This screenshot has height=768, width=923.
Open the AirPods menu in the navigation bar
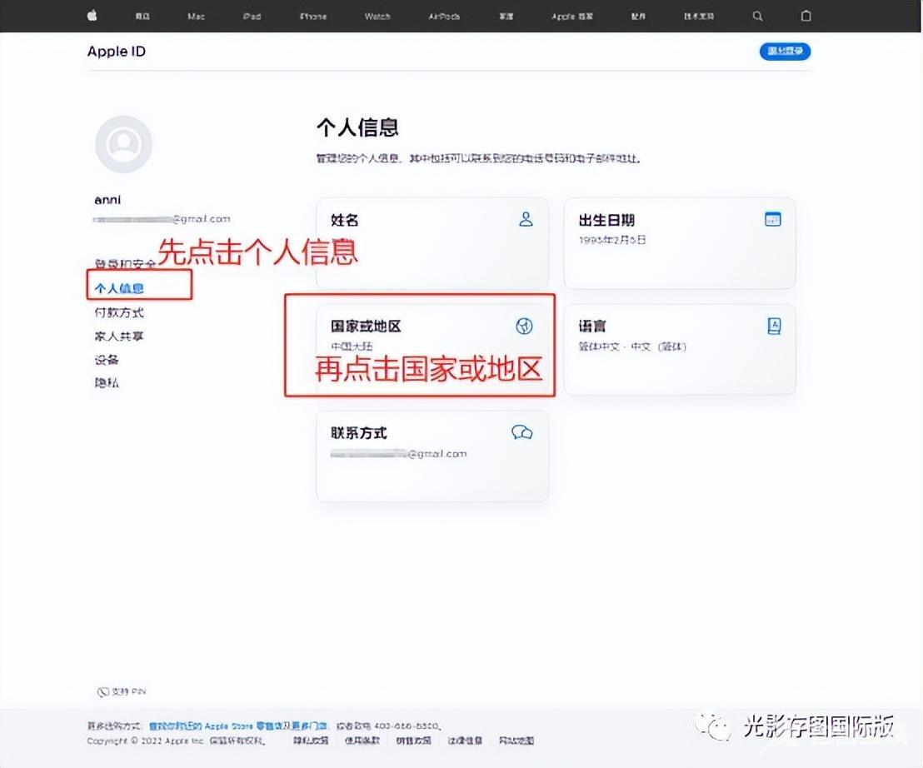(x=443, y=16)
